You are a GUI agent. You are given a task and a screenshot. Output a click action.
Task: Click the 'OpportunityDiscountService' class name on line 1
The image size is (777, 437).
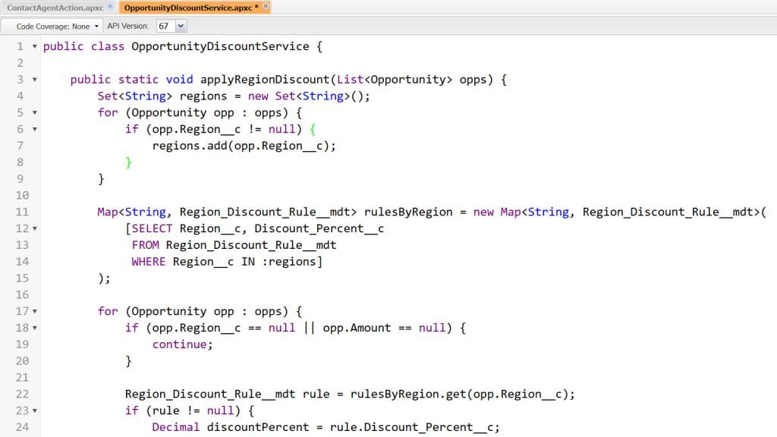tap(220, 46)
